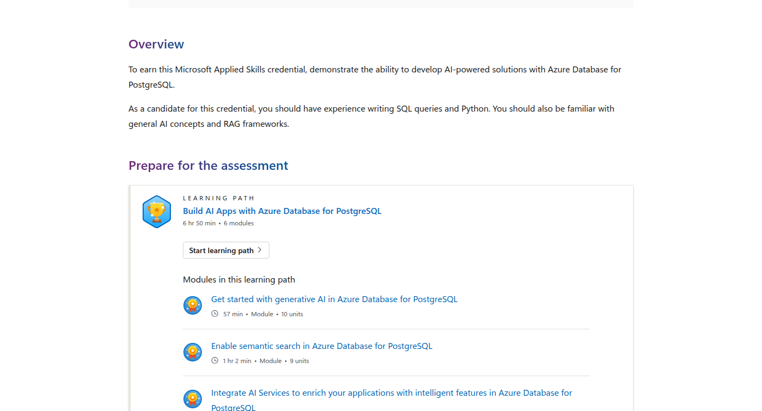Click Modules in this learning path text

coord(239,280)
